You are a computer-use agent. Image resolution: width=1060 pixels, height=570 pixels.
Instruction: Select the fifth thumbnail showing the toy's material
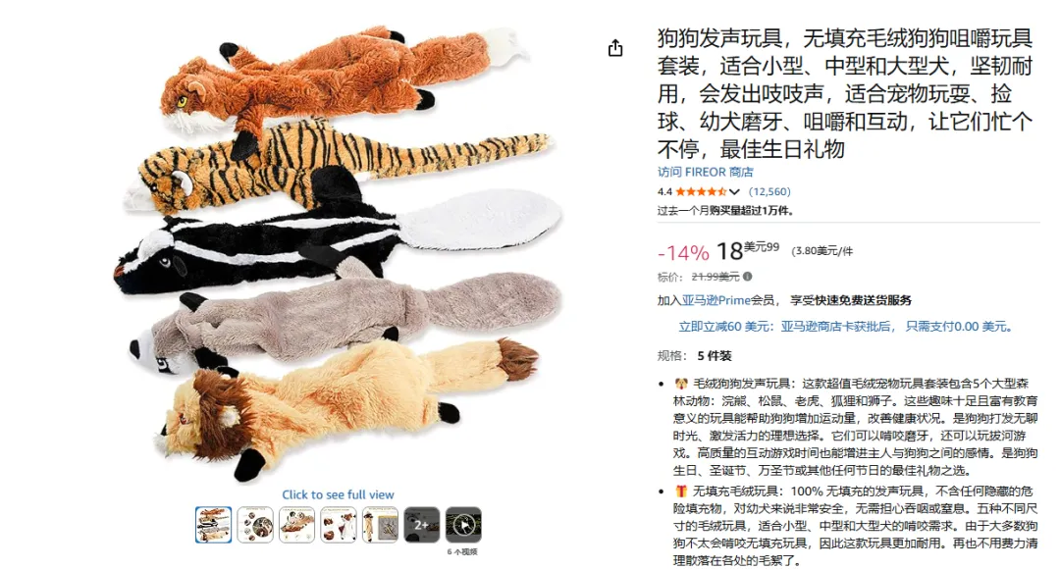(381, 525)
